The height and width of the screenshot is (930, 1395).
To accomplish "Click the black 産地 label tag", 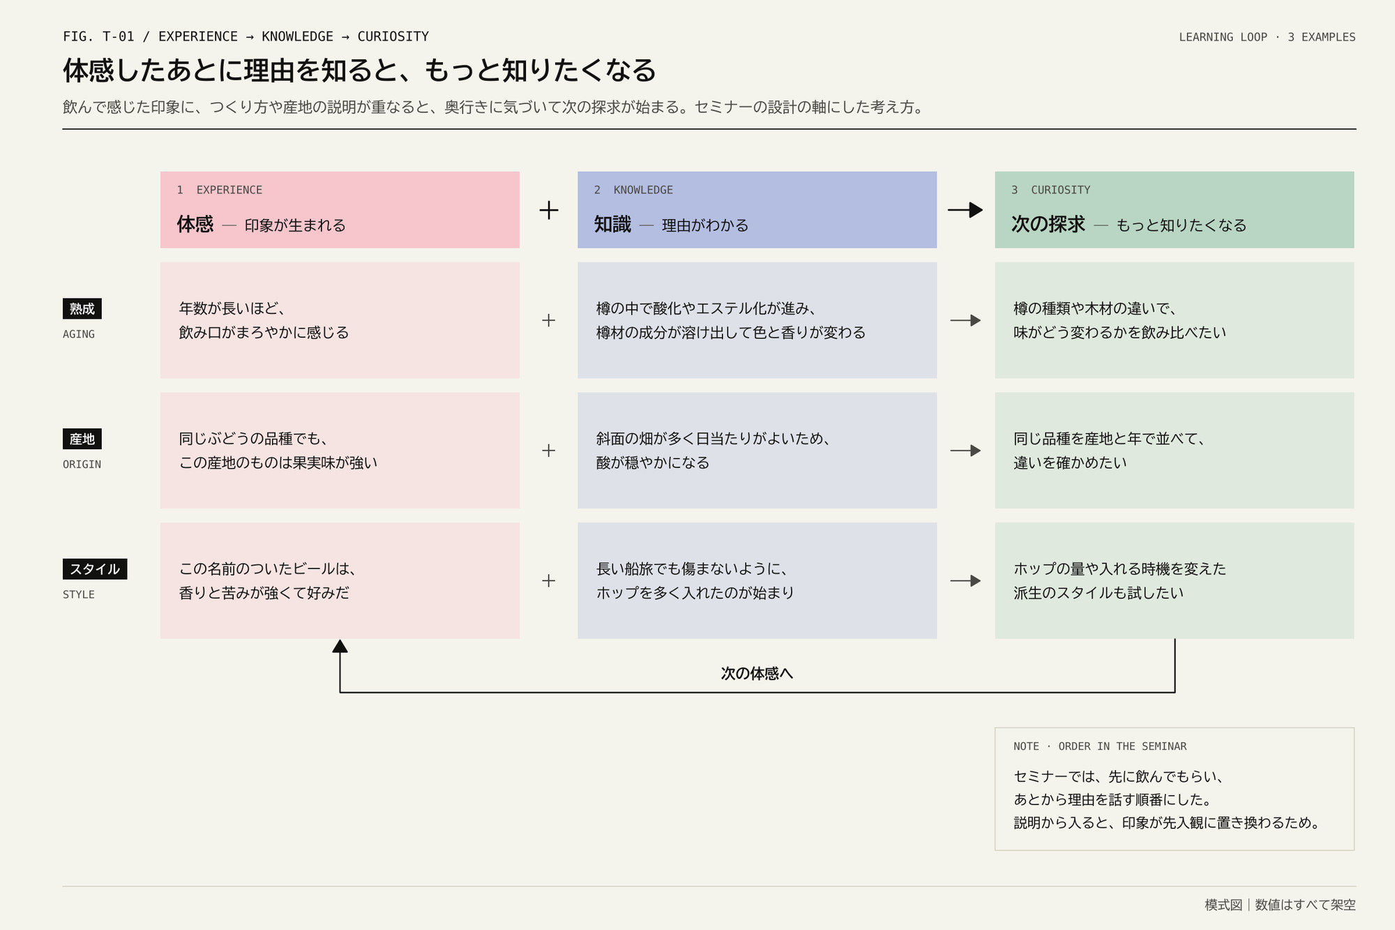I will click(82, 439).
